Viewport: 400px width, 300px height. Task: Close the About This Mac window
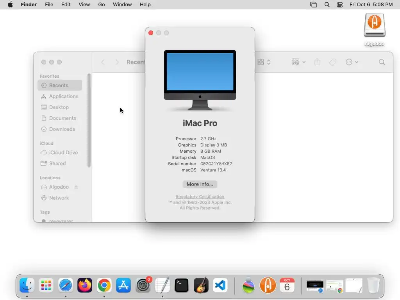click(151, 33)
